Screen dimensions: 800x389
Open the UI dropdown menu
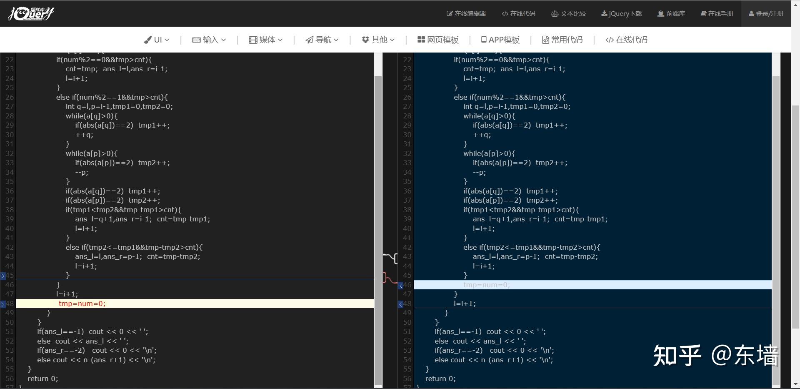157,40
